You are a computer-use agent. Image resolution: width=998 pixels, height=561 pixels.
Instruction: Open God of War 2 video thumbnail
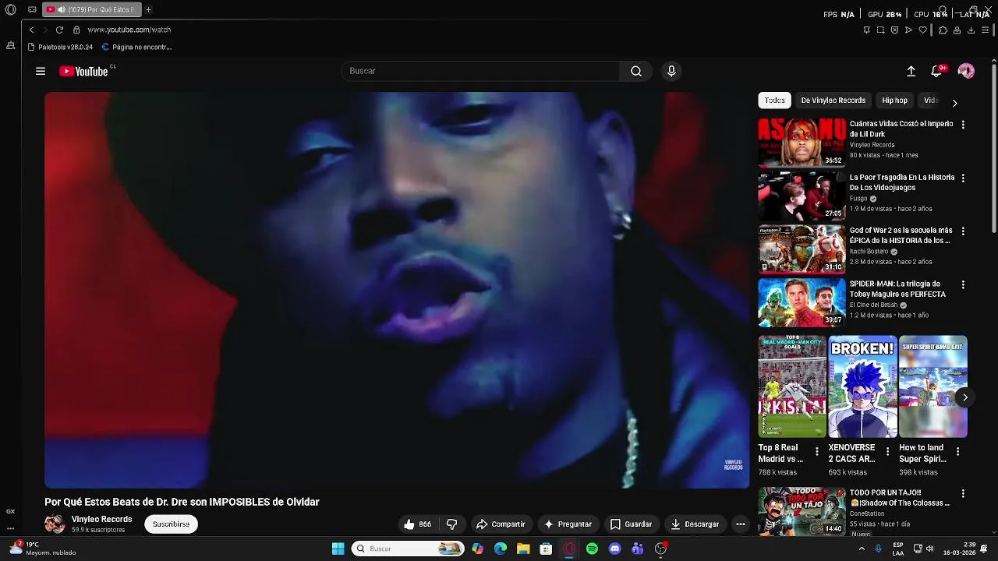[802, 249]
